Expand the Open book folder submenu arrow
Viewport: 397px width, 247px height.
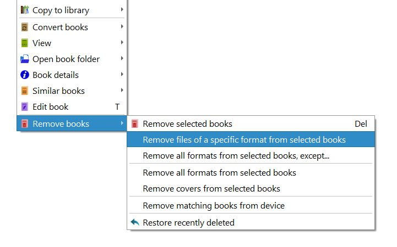(121, 59)
